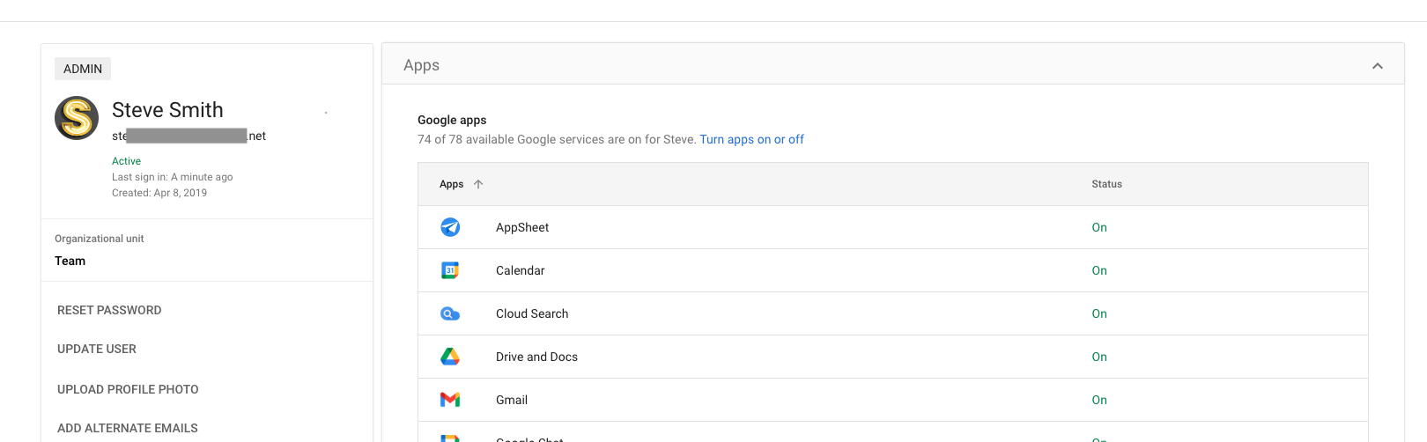The width and height of the screenshot is (1427, 442).
Task: Click the On status for AppSheet
Action: pos(1099,227)
